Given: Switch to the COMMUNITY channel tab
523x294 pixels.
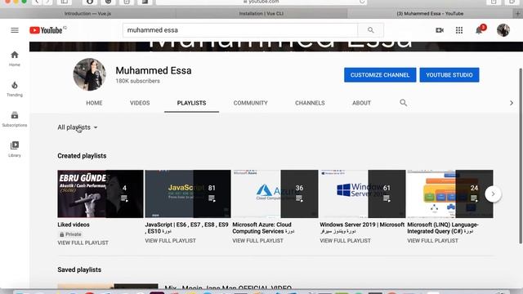Looking at the screenshot, I should tap(251, 103).
